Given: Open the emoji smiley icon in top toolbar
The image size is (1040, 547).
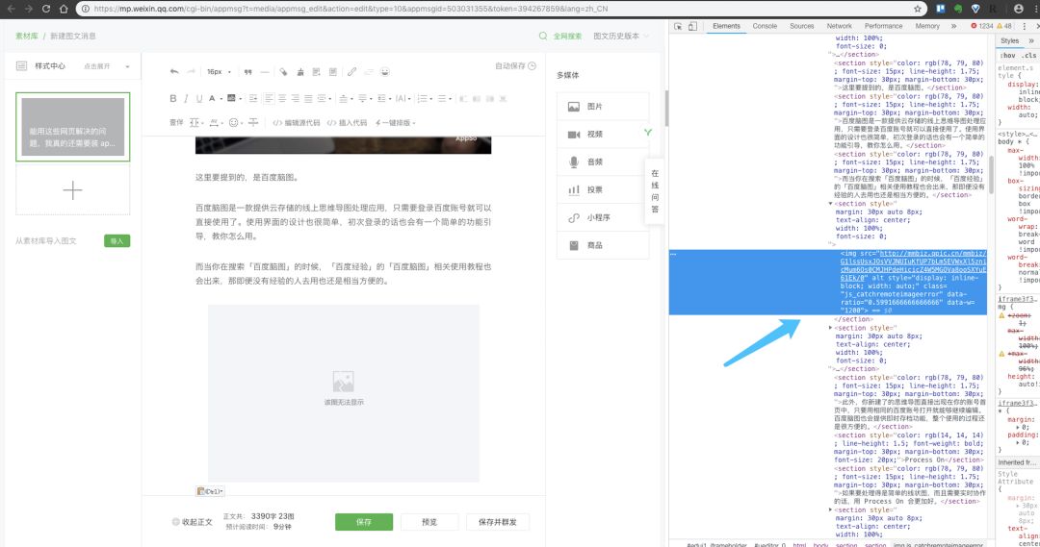Looking at the screenshot, I should pyautogui.click(x=384, y=71).
